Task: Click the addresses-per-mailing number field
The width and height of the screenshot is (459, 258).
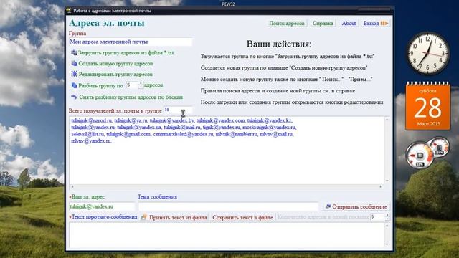Action: tap(378, 217)
